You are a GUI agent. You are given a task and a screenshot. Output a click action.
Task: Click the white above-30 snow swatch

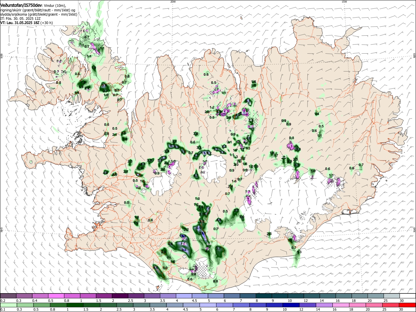tap(408, 296)
